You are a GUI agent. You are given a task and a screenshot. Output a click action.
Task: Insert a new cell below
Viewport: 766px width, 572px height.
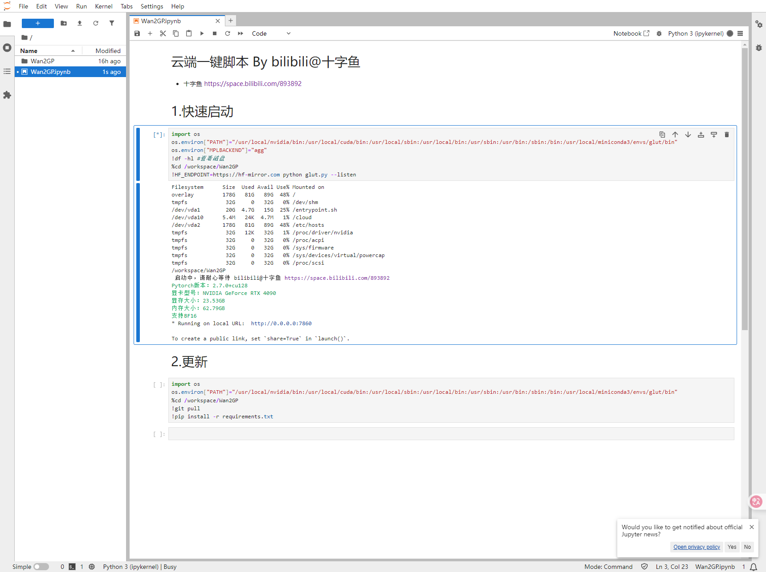[x=150, y=33]
